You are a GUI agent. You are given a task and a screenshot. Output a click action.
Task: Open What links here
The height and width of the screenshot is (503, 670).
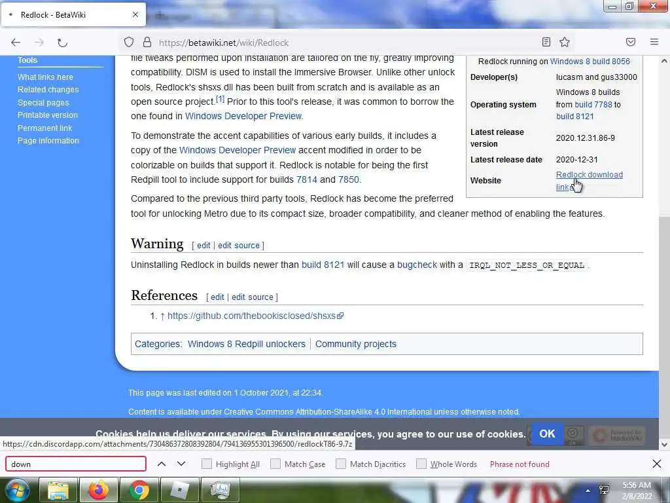[x=45, y=77]
